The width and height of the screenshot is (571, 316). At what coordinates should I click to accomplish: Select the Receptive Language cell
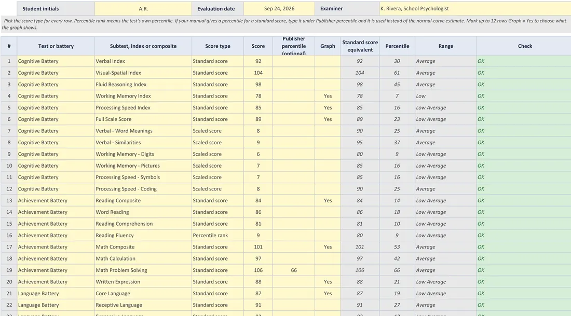143,305
